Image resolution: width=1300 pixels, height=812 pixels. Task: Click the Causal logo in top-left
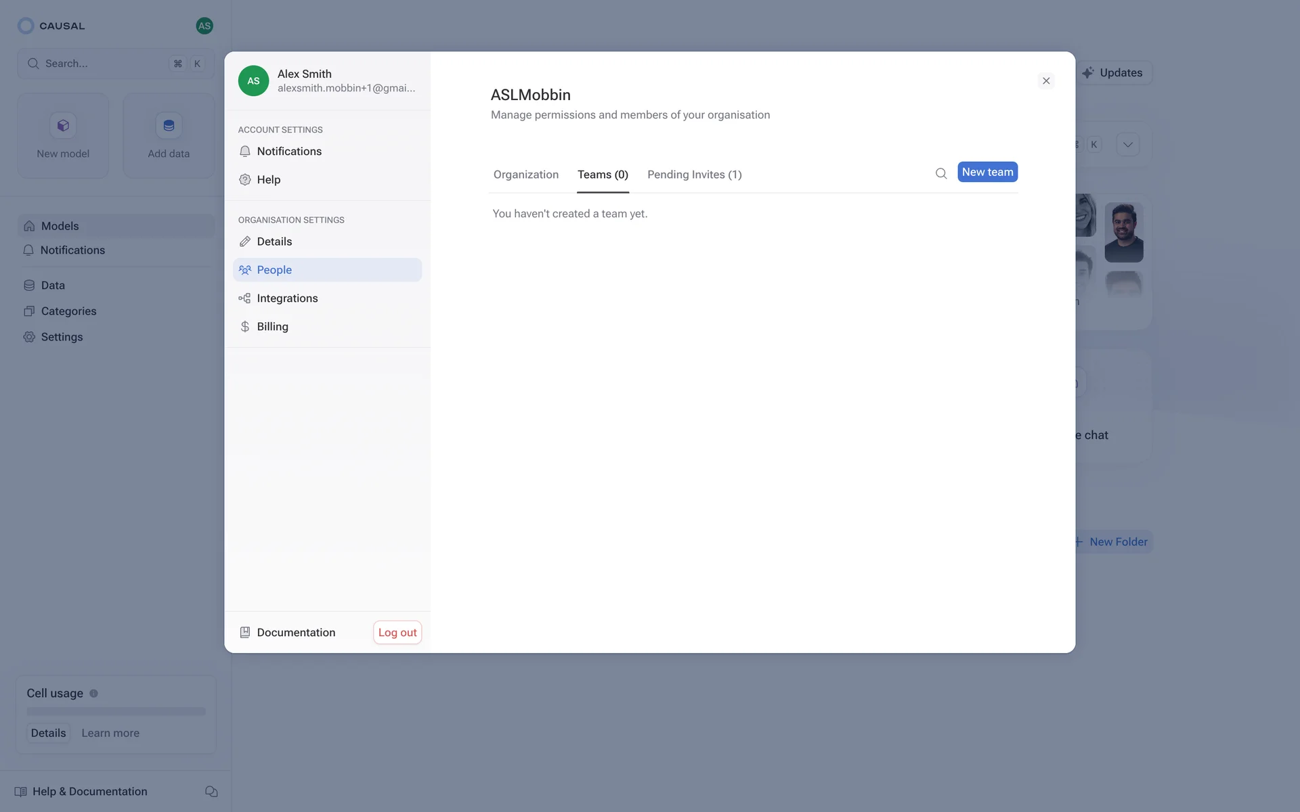point(26,26)
